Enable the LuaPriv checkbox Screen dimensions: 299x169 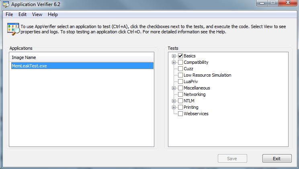coord(180,81)
